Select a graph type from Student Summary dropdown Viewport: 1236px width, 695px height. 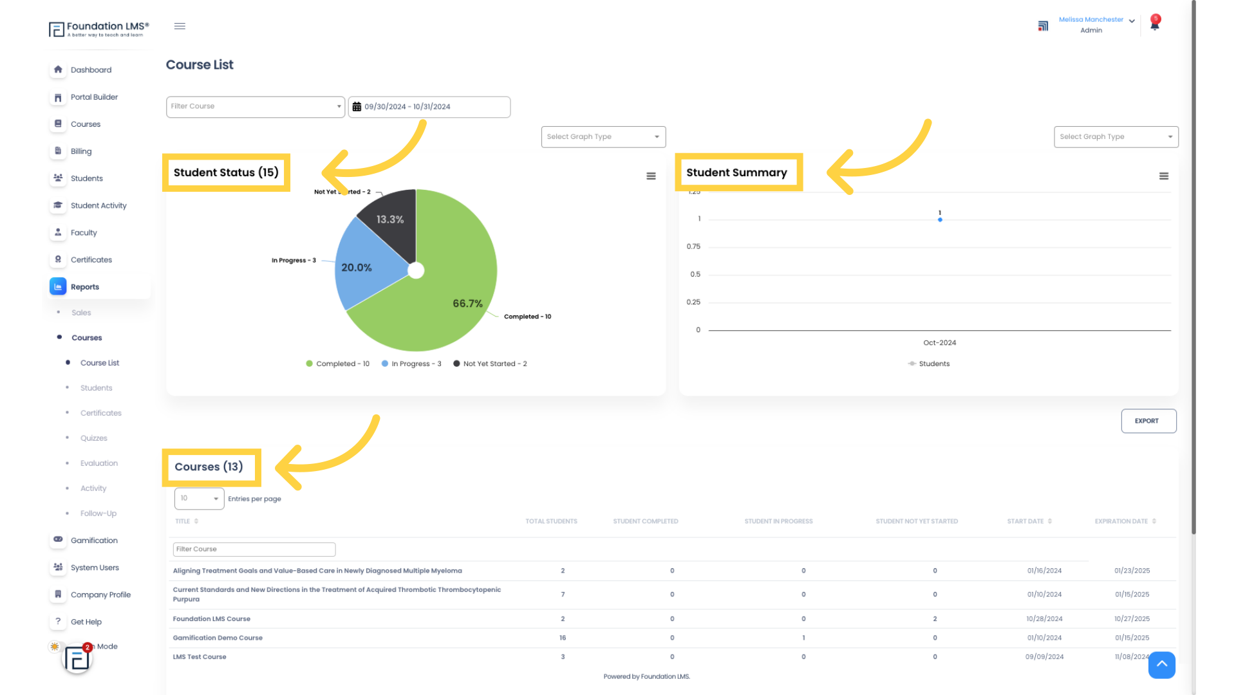(x=1116, y=136)
